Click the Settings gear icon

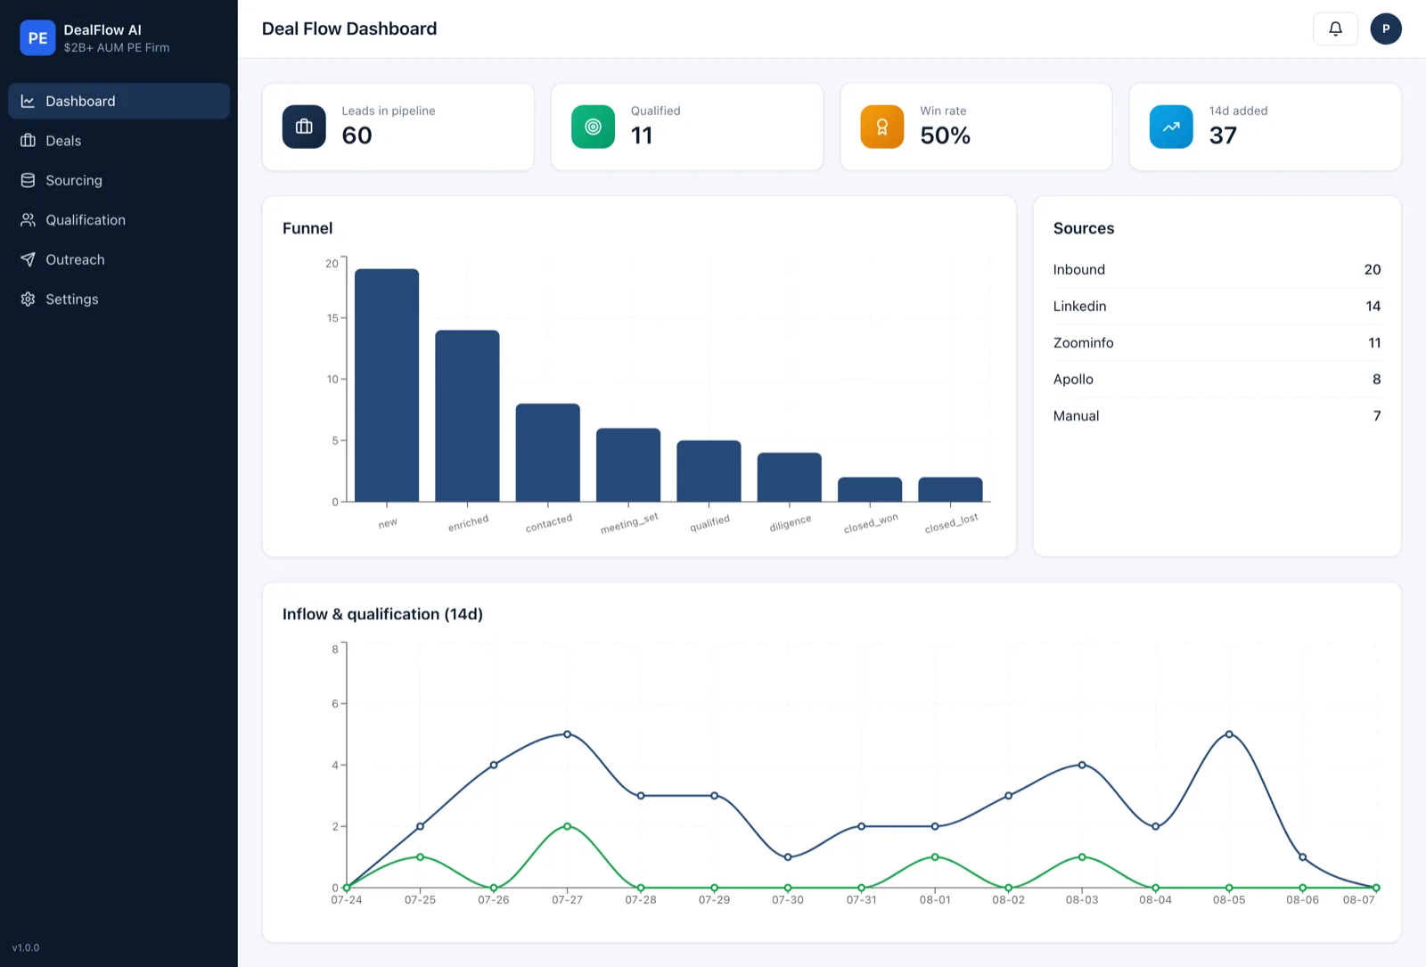[x=28, y=299]
